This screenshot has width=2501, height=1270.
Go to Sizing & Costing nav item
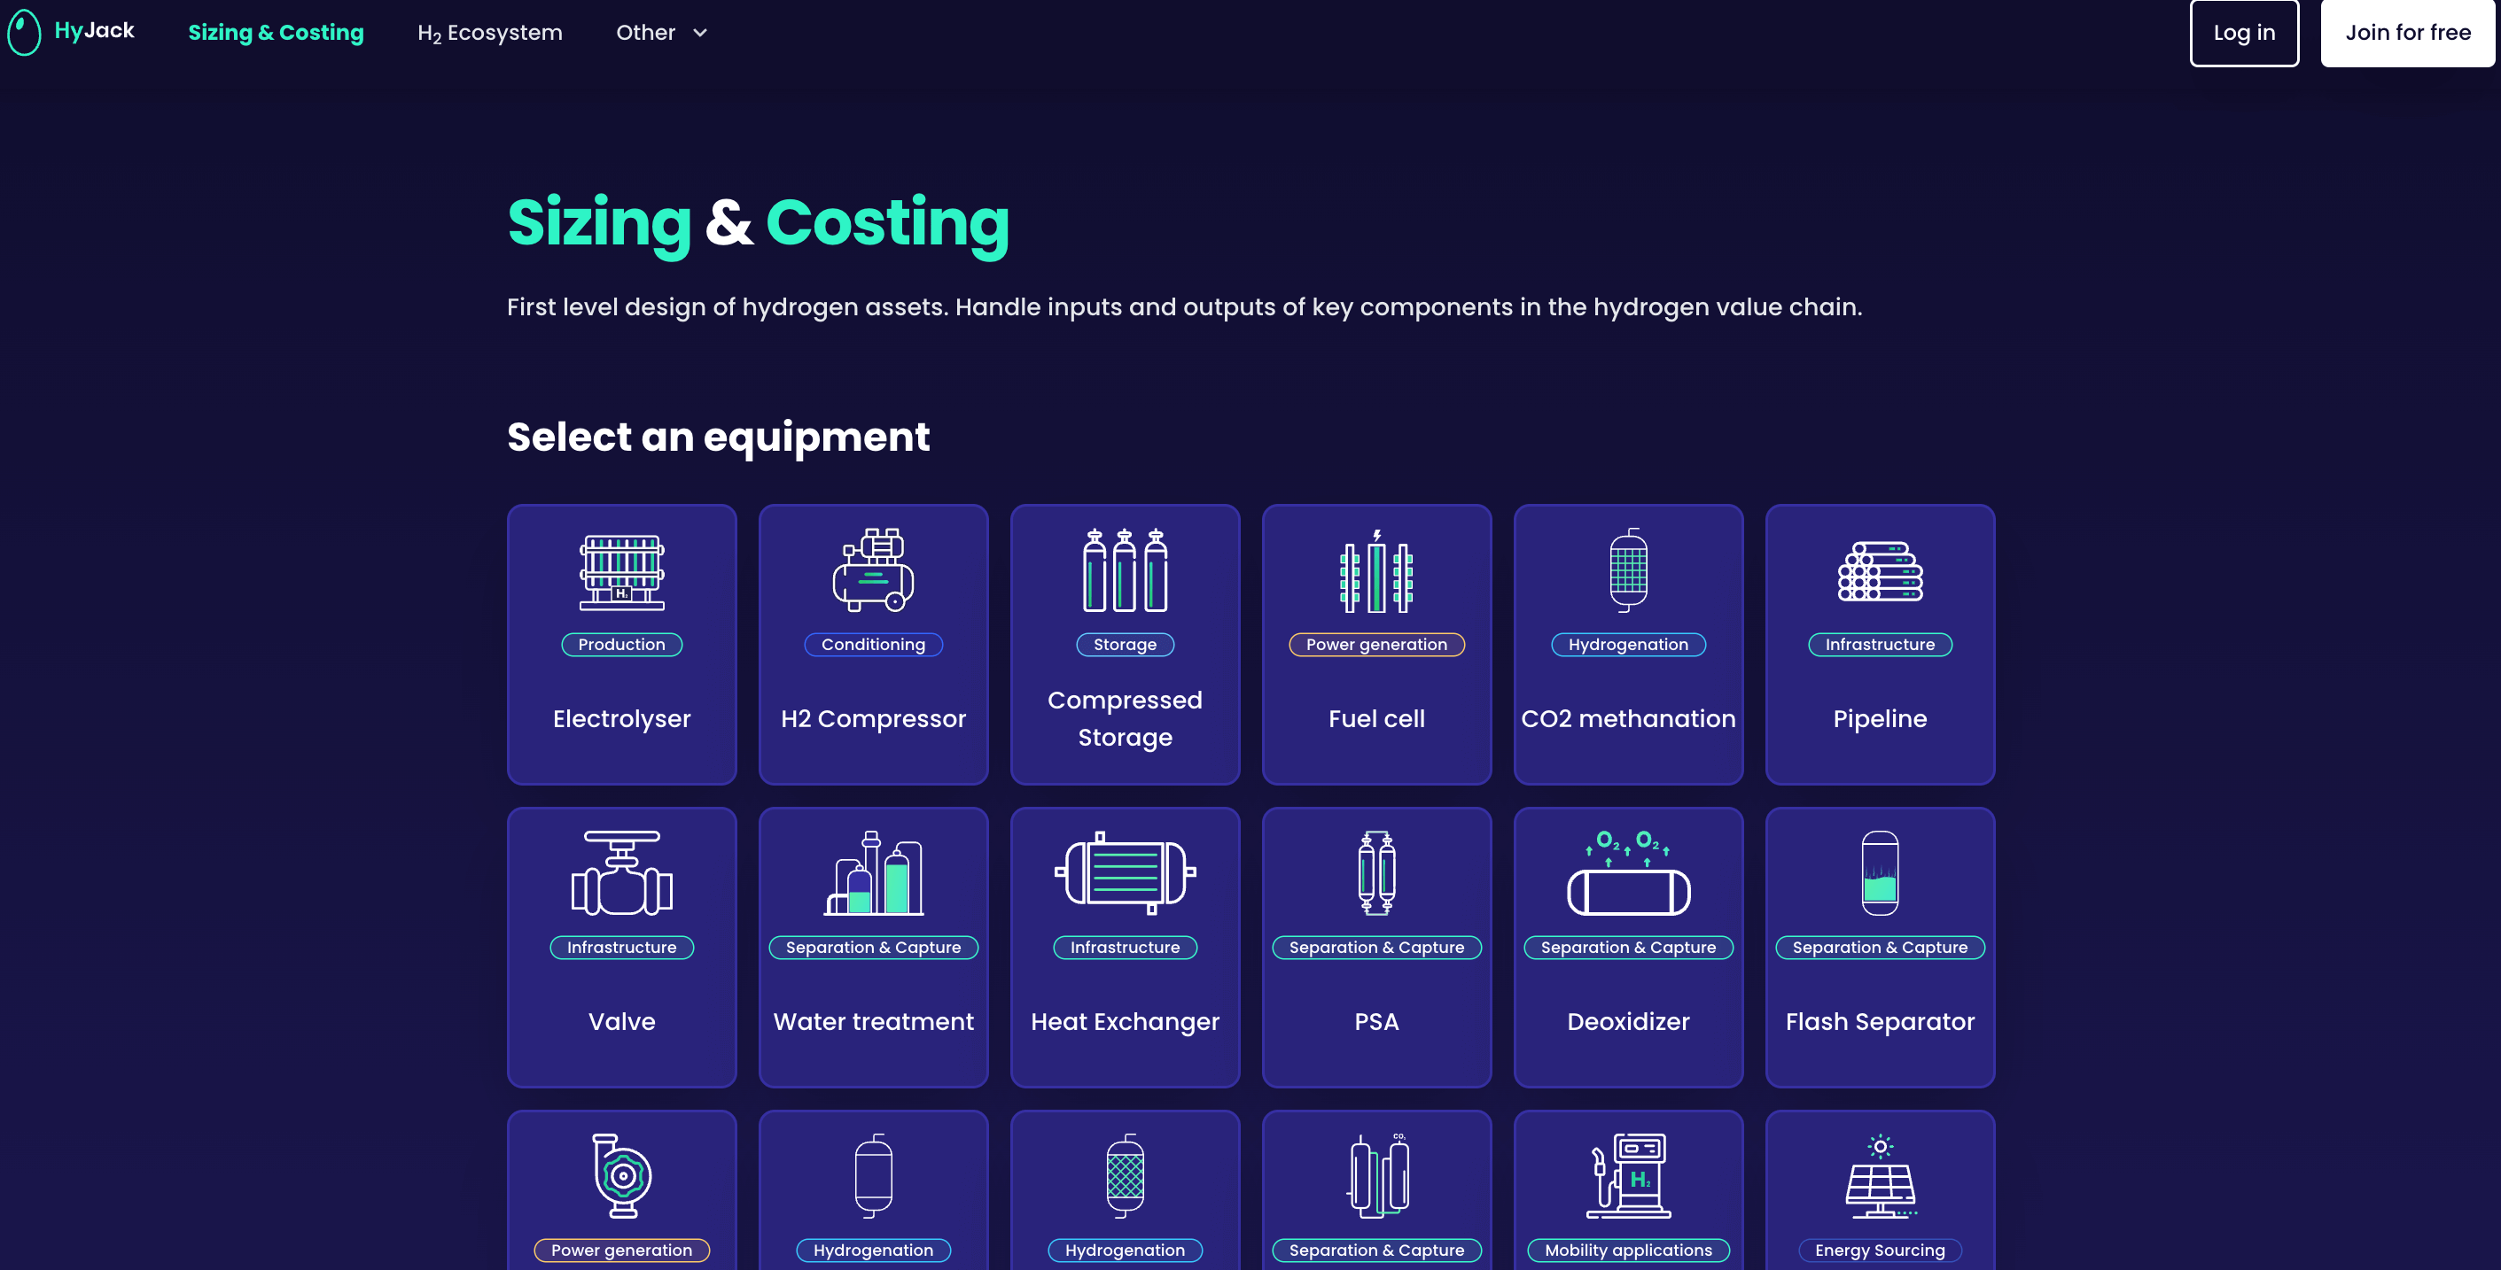point(276,32)
